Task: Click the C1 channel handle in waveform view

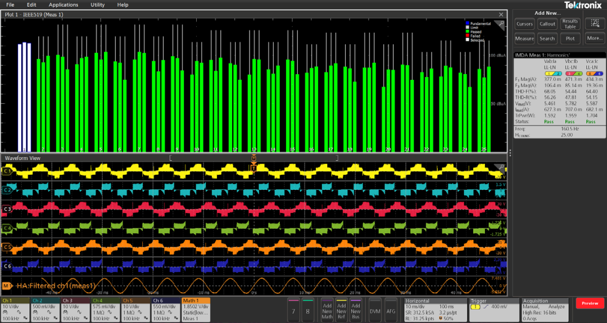Action: click(7, 170)
